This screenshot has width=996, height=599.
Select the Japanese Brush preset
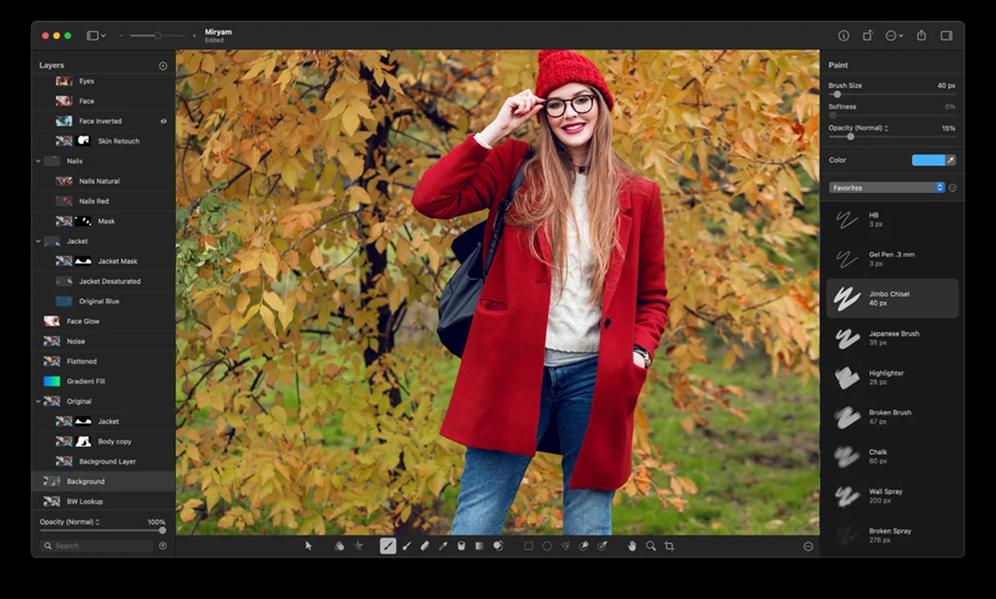point(892,338)
